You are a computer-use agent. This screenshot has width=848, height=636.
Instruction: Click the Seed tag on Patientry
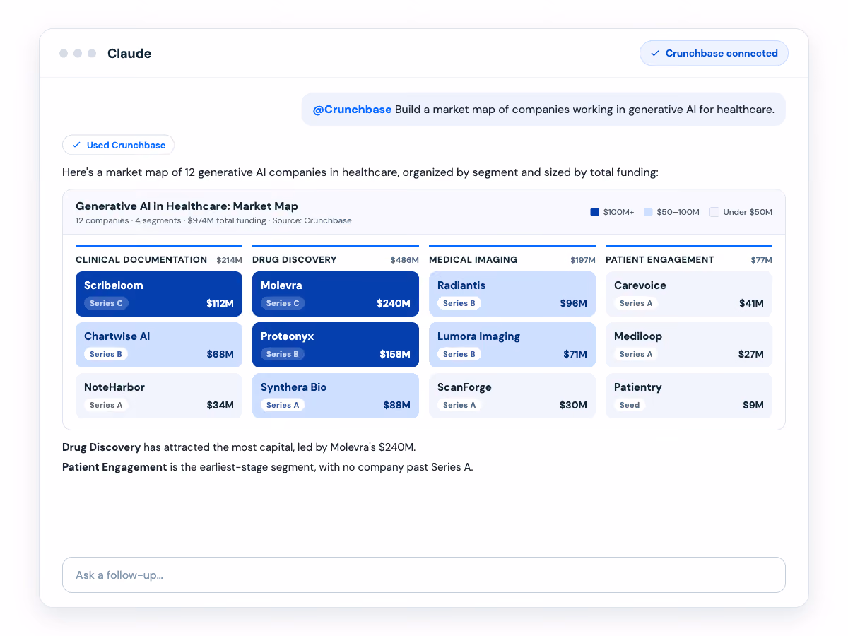pyautogui.click(x=630, y=405)
